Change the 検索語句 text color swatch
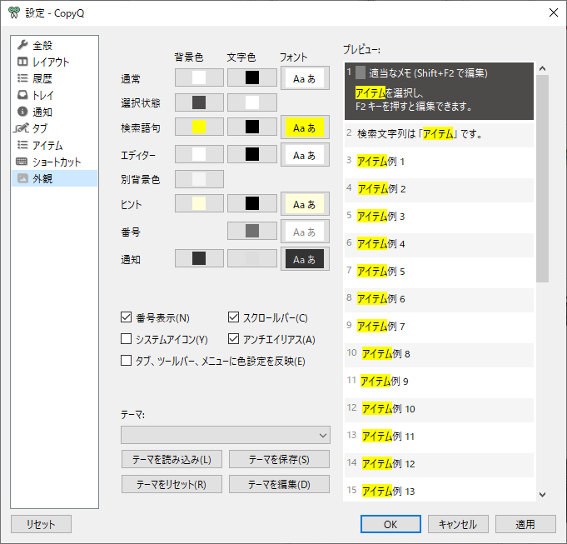567x544 pixels. [252, 127]
